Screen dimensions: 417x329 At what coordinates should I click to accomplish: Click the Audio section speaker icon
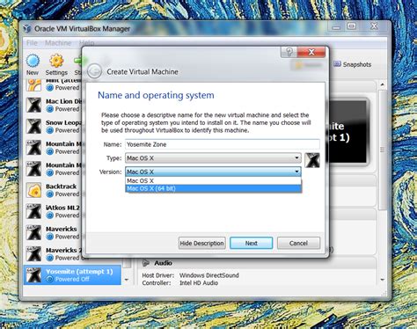pyautogui.click(x=146, y=263)
